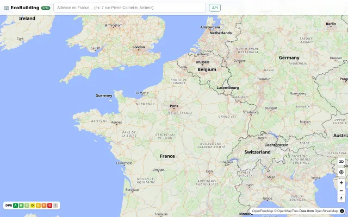Select DPE class B swatch
348x217 pixels.
pyautogui.click(x=21, y=206)
